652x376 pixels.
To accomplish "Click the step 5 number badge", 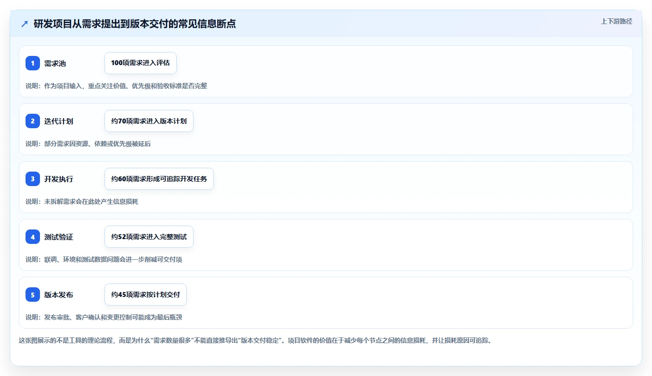I will [33, 295].
